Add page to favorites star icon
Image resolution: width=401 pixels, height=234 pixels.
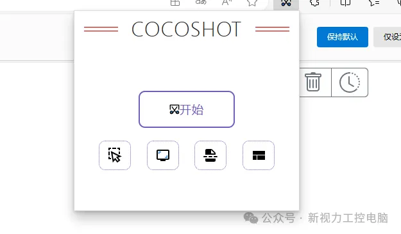[x=252, y=3]
